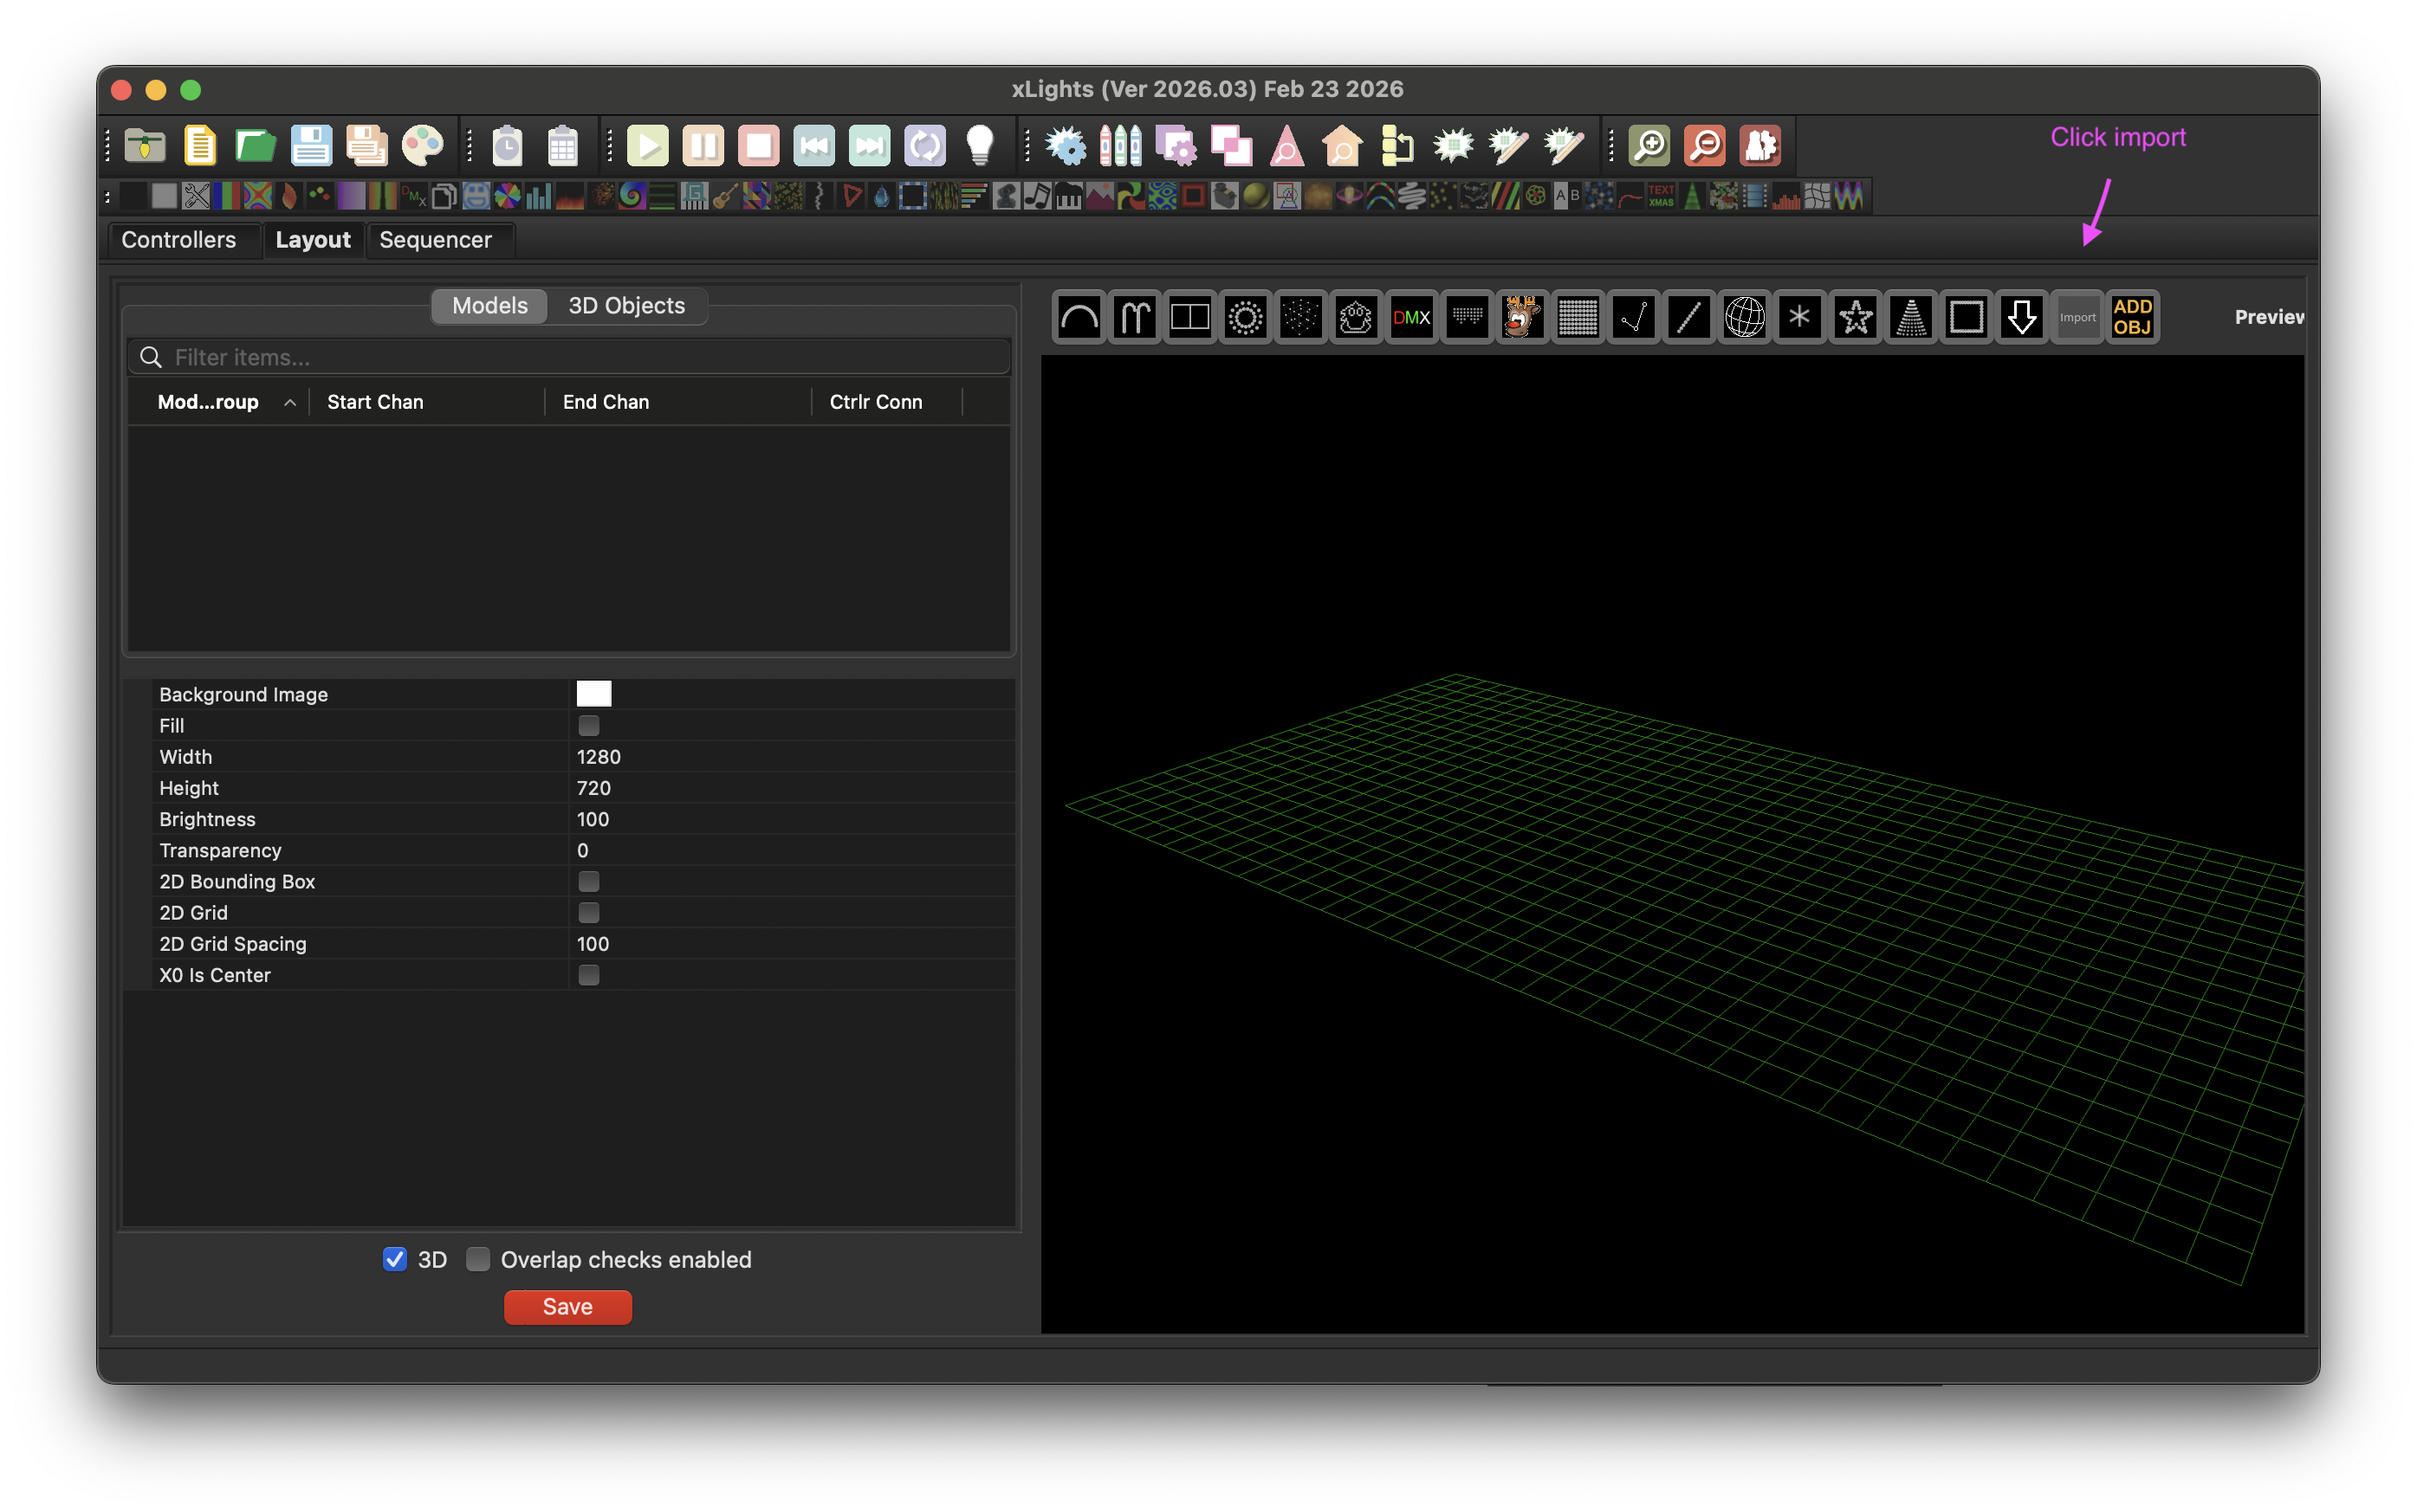Screen dimensions: 2417x1512
Task: Select the Spinner model tool
Action: [x=1799, y=318]
